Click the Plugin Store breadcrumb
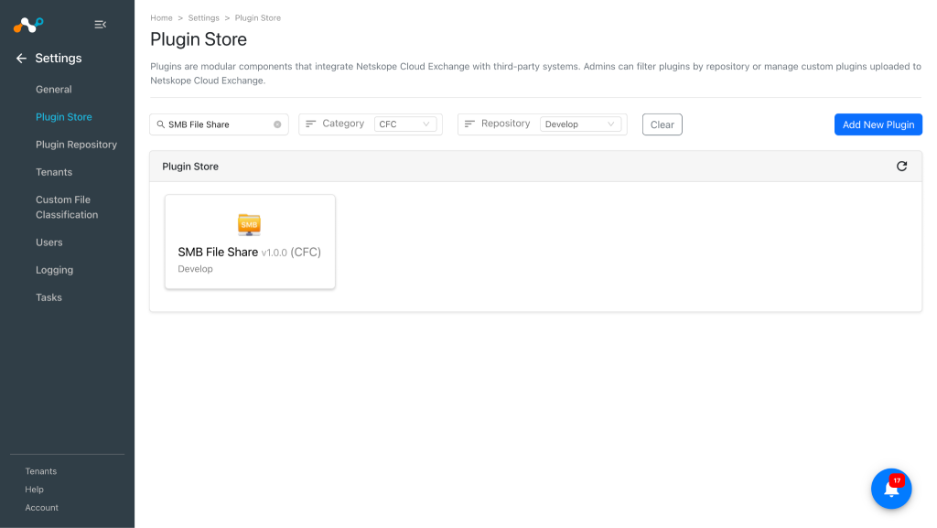The width and height of the screenshot is (937, 528). point(257,18)
